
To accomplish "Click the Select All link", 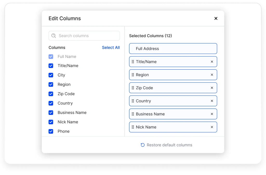I will 111,48.
